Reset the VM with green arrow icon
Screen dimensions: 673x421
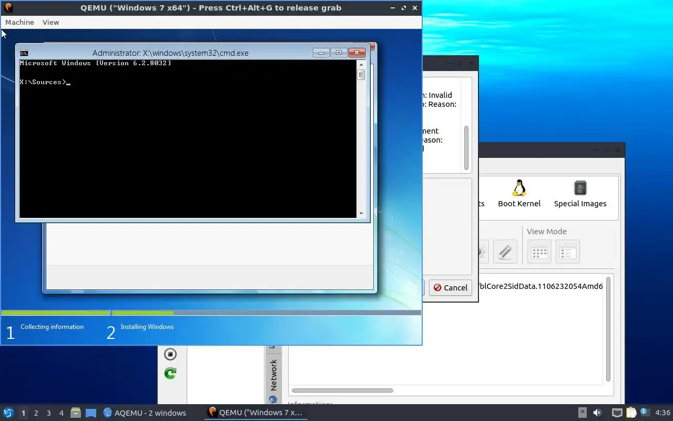coord(170,373)
